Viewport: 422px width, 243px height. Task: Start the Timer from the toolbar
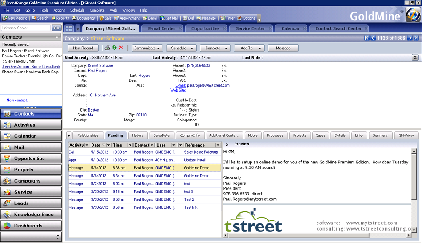(x=228, y=18)
